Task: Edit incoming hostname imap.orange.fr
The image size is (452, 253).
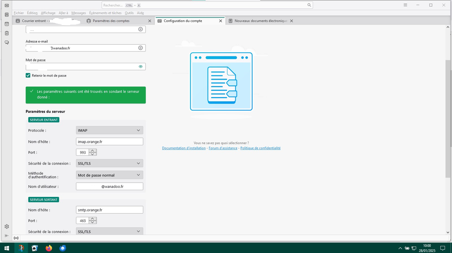Action: coord(109,141)
